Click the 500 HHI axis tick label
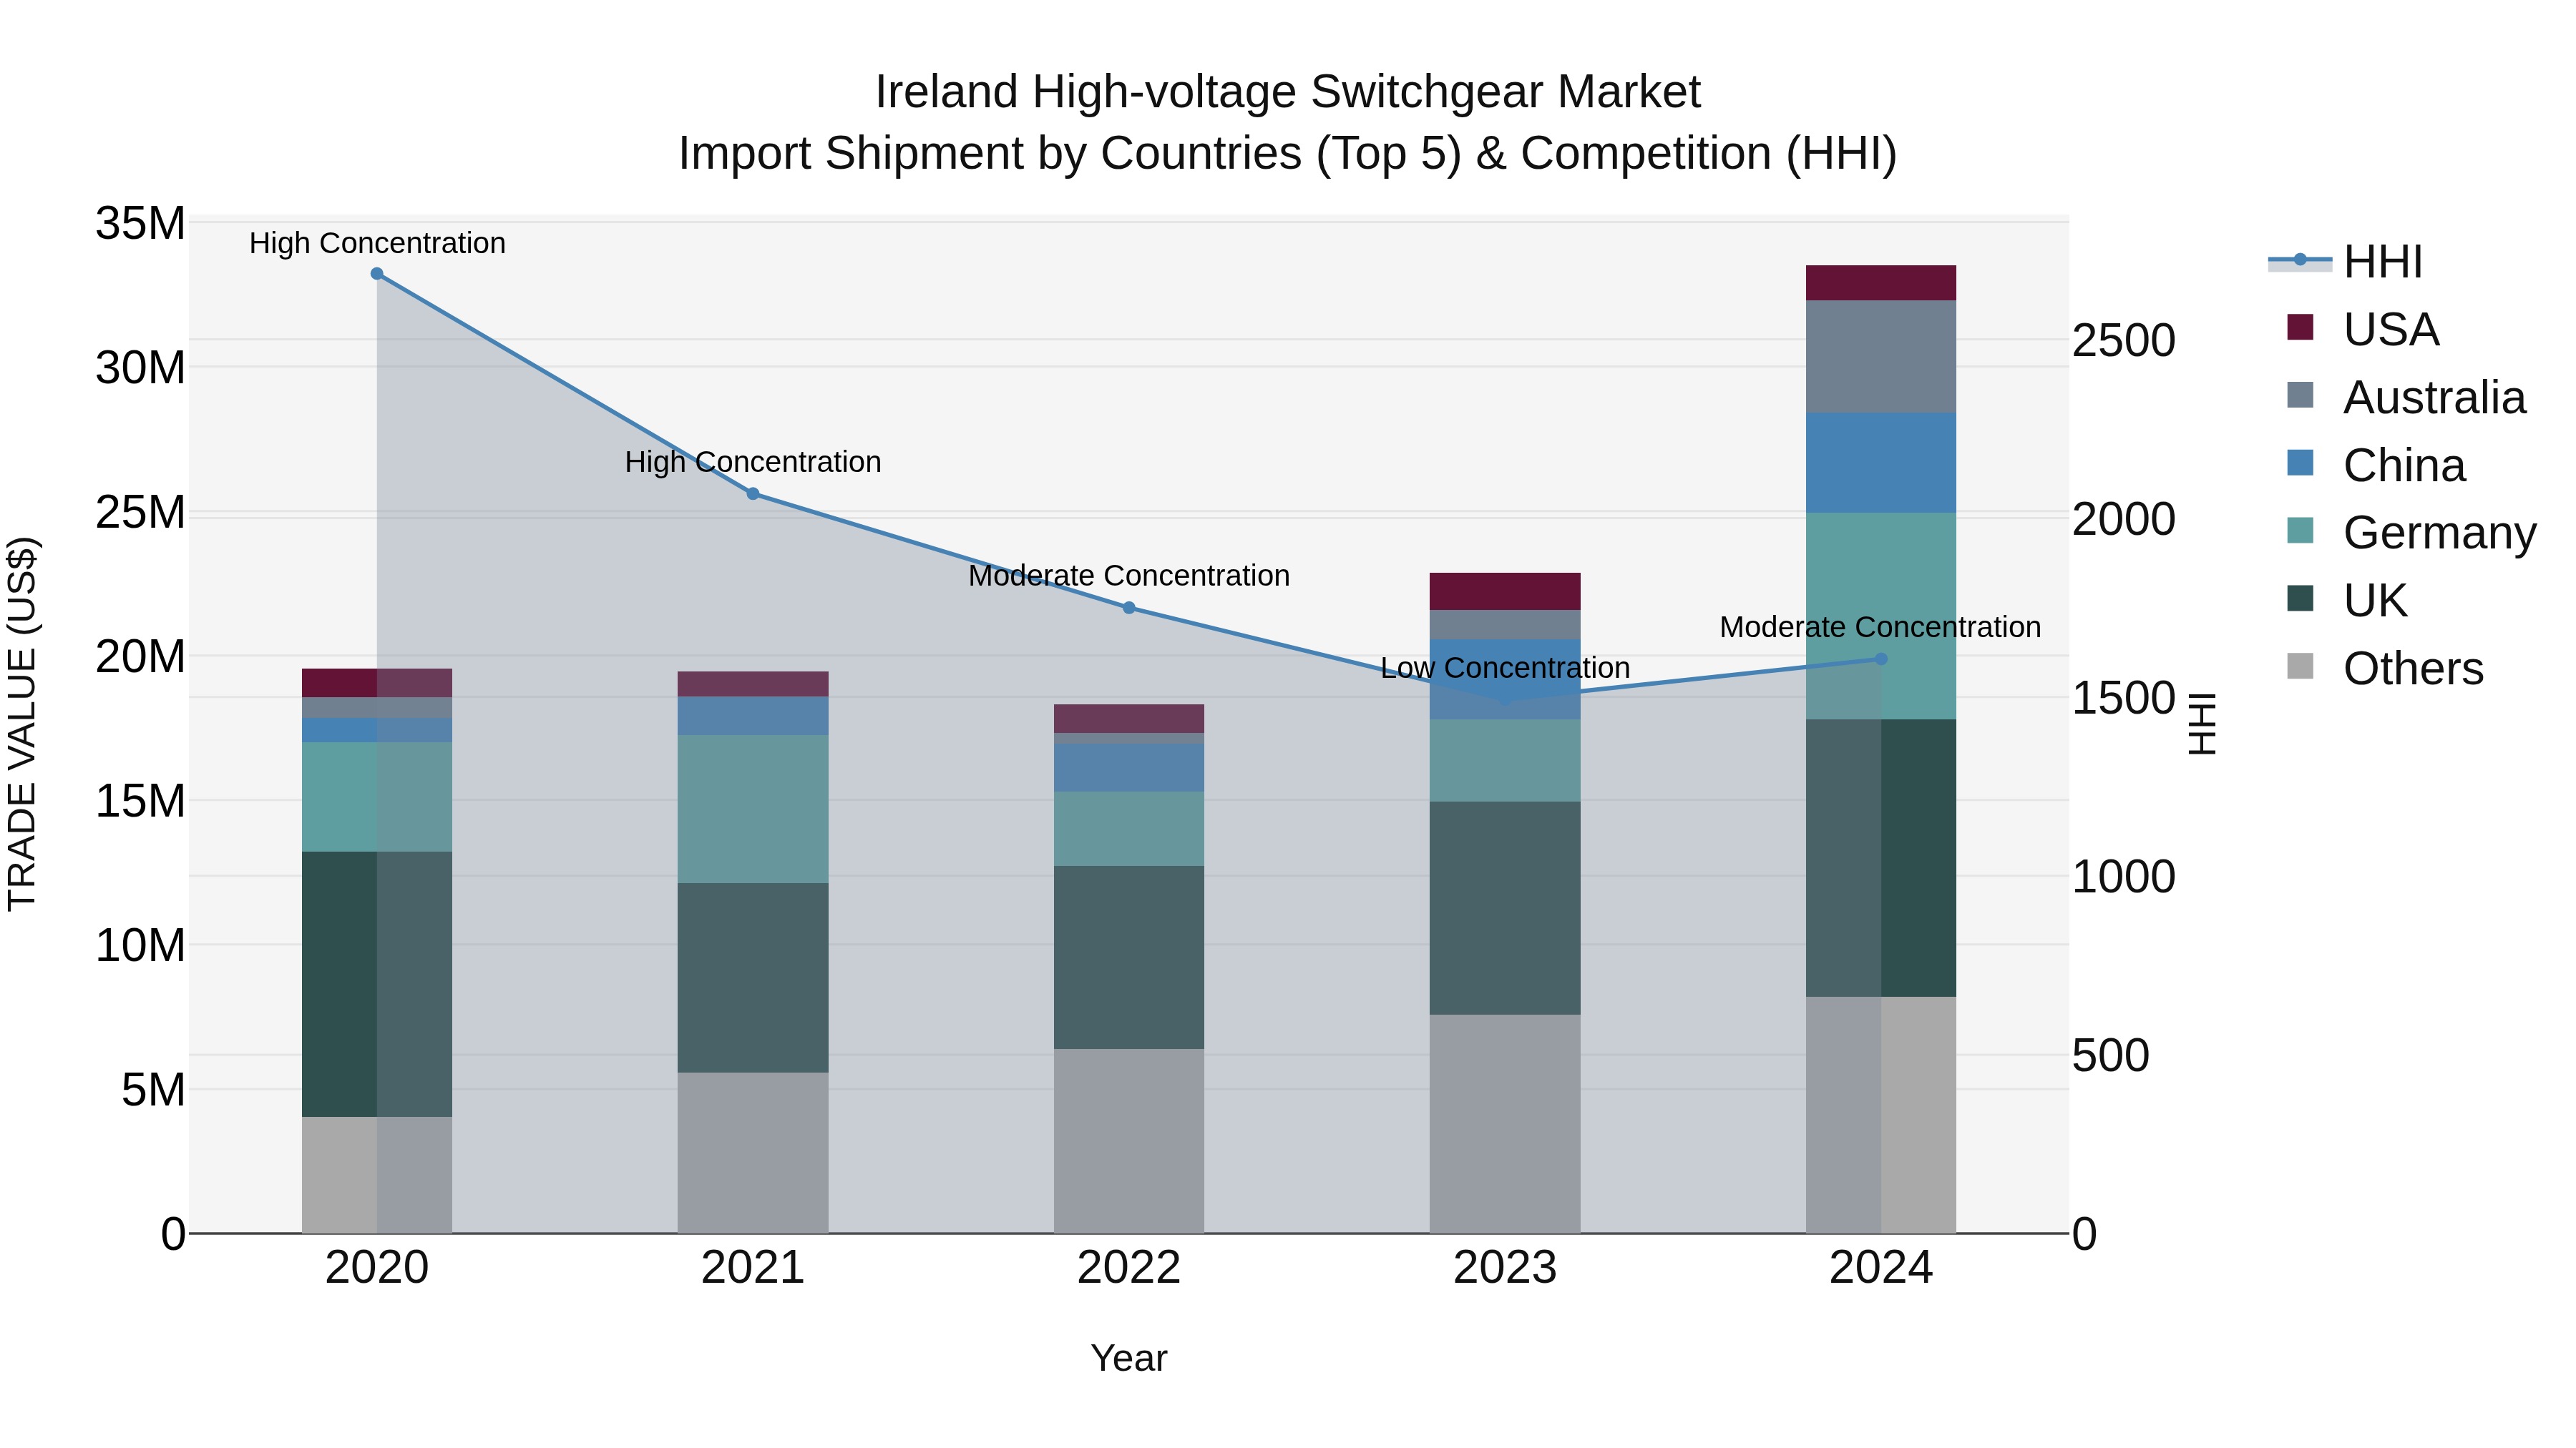Screen dimensions: 2576x1448 point(2111,1056)
